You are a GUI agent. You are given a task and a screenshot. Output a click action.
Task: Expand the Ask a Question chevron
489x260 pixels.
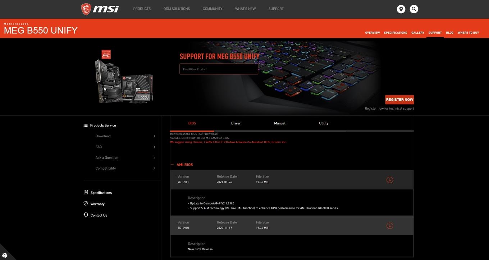point(154,158)
